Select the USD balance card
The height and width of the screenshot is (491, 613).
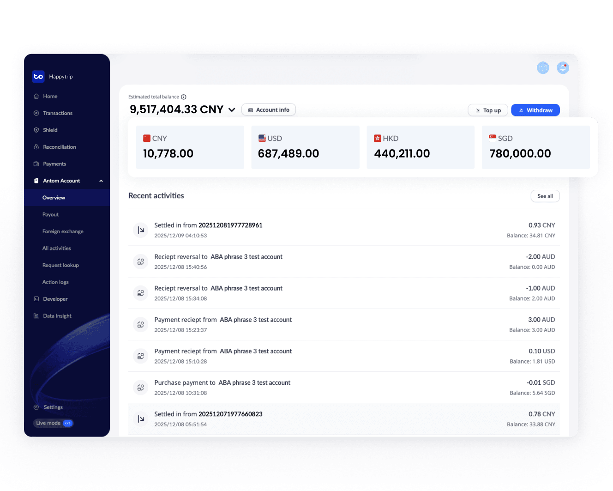[x=305, y=147]
